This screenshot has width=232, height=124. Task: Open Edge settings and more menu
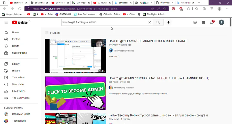(x=227, y=9)
